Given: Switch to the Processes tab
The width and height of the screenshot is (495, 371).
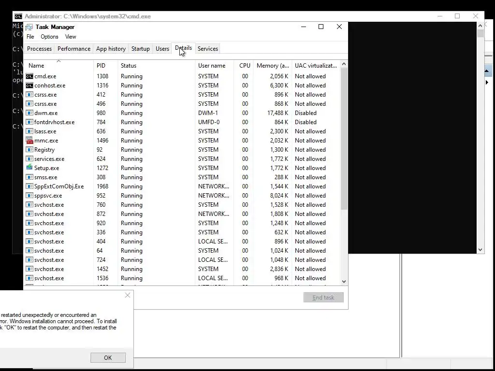Looking at the screenshot, I should [x=40, y=49].
